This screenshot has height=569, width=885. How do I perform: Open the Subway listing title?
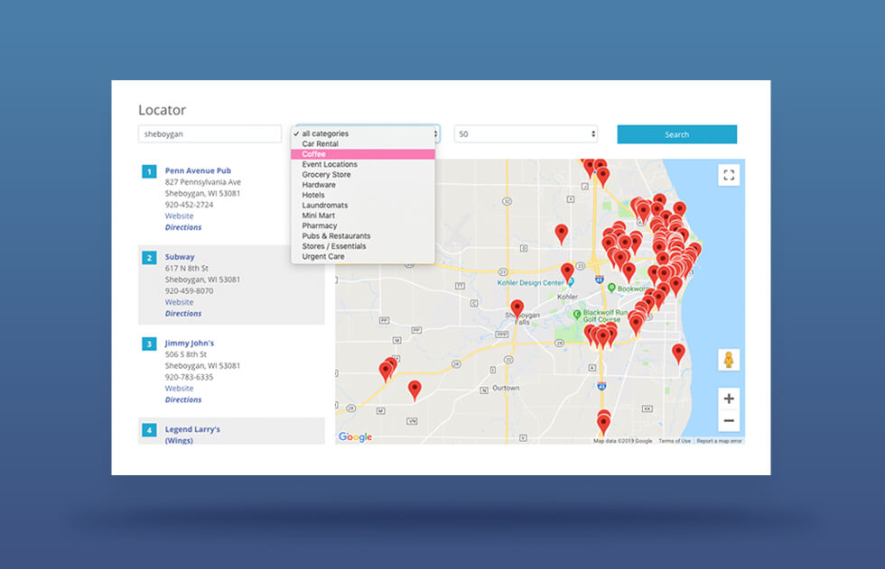coord(180,257)
